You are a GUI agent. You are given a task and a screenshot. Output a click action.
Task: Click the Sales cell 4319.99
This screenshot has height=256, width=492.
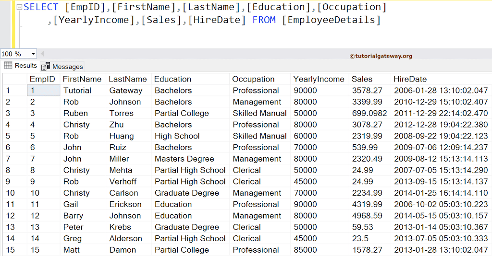[370, 204]
